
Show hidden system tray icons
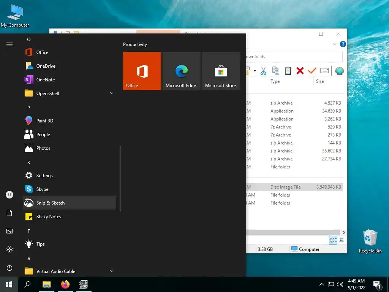[x=321, y=284]
